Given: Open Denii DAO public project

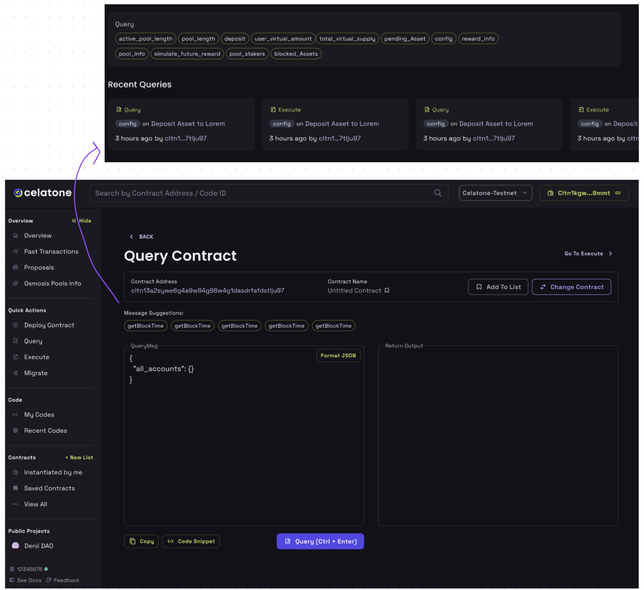Looking at the screenshot, I should (39, 546).
